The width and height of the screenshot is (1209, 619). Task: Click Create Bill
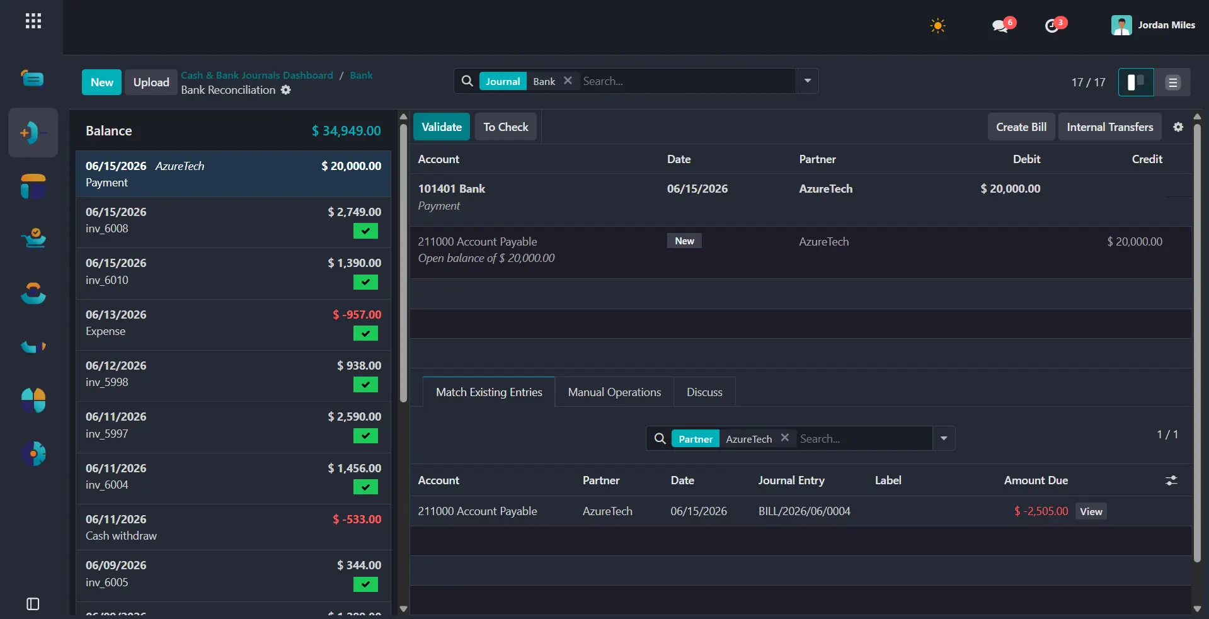click(x=1021, y=127)
